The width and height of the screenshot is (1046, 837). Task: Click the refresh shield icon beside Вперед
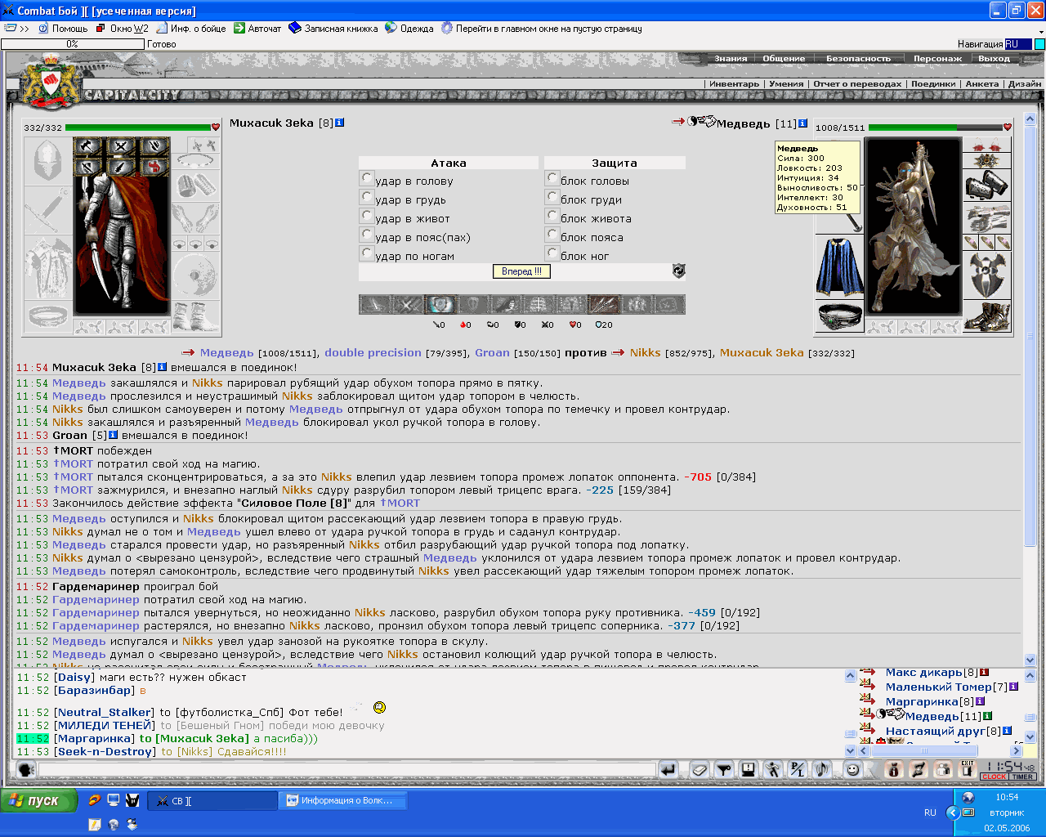678,271
